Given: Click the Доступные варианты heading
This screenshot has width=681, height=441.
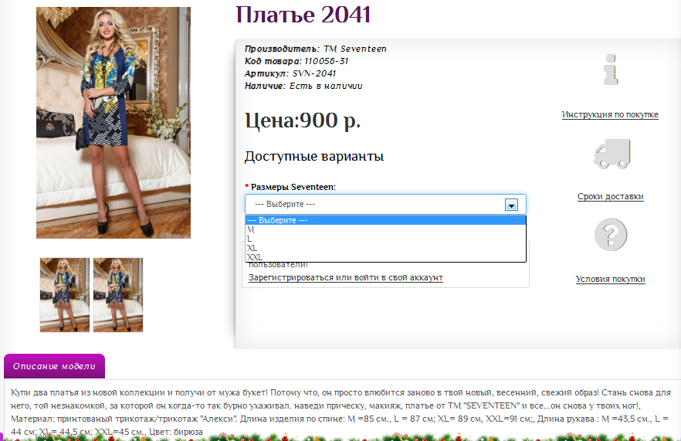Looking at the screenshot, I should (x=314, y=157).
